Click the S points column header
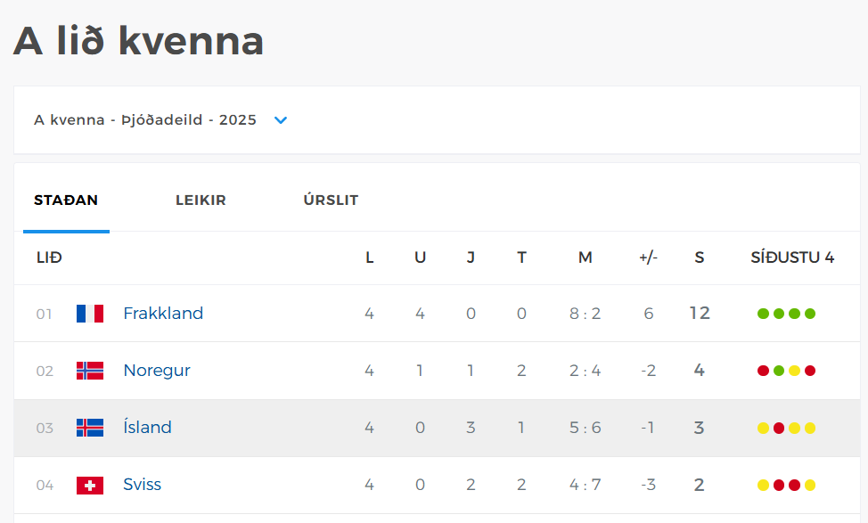Screen dimensions: 868x523 700,257
